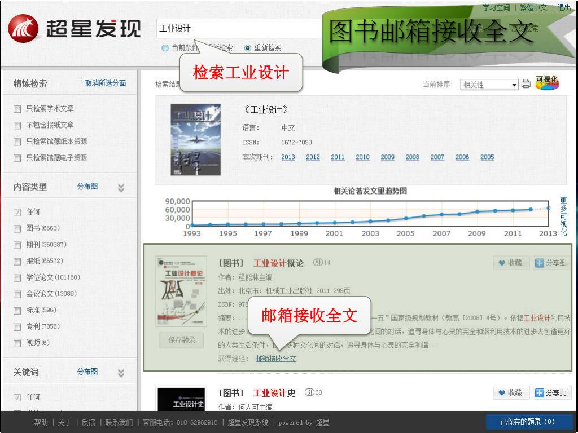Switch to 繁體中文
This screenshot has width=578, height=433.
pyautogui.click(x=533, y=7)
